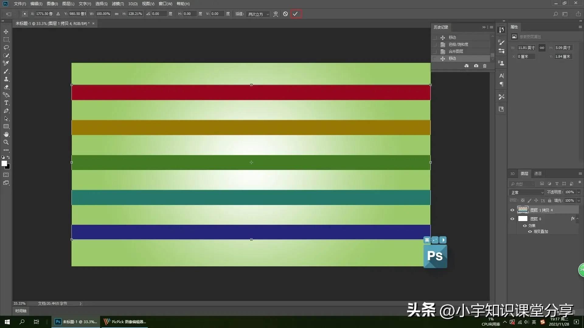Open the 窗口(W) menu
The height and width of the screenshot is (328, 584).
[165, 4]
